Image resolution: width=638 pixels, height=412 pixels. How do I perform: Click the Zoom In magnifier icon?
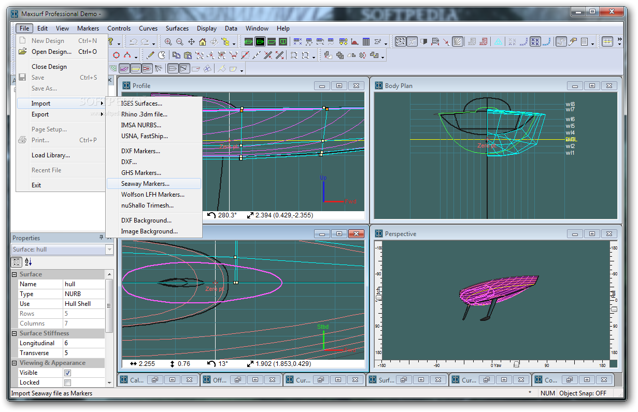pyautogui.click(x=169, y=42)
